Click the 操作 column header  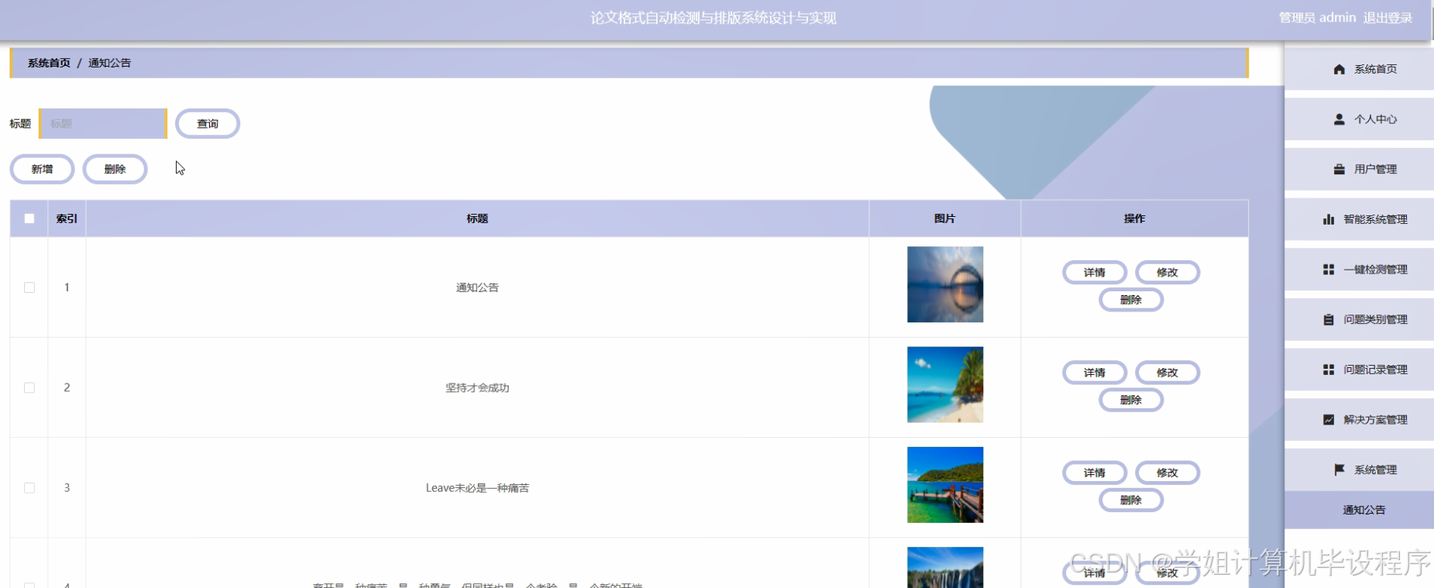[x=1134, y=218]
